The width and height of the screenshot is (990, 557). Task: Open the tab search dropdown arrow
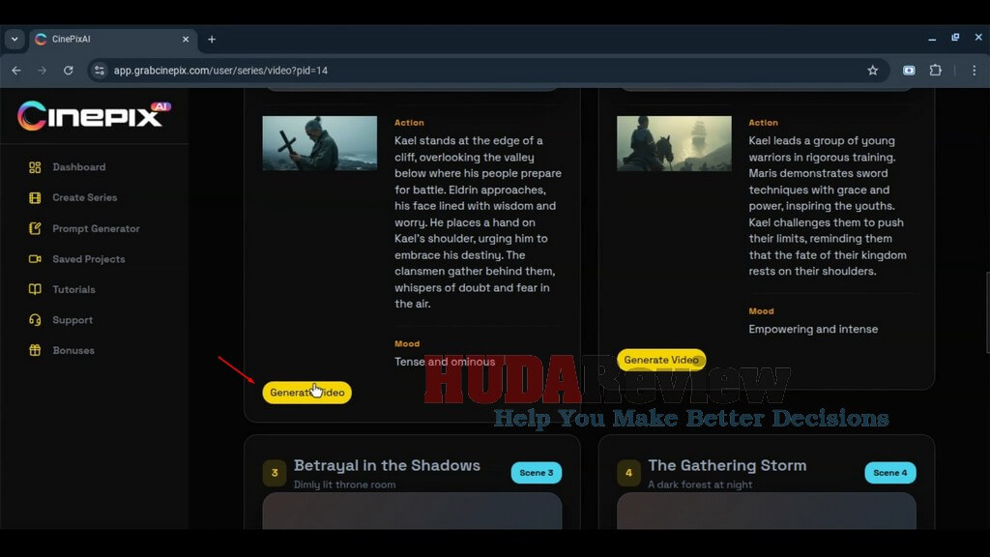pos(15,39)
